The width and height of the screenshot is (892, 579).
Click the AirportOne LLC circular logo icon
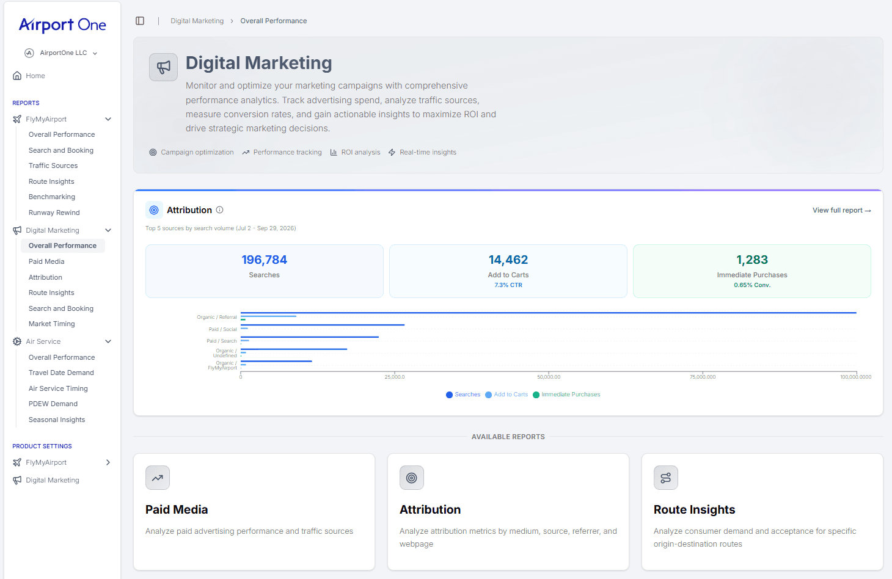pyautogui.click(x=29, y=53)
